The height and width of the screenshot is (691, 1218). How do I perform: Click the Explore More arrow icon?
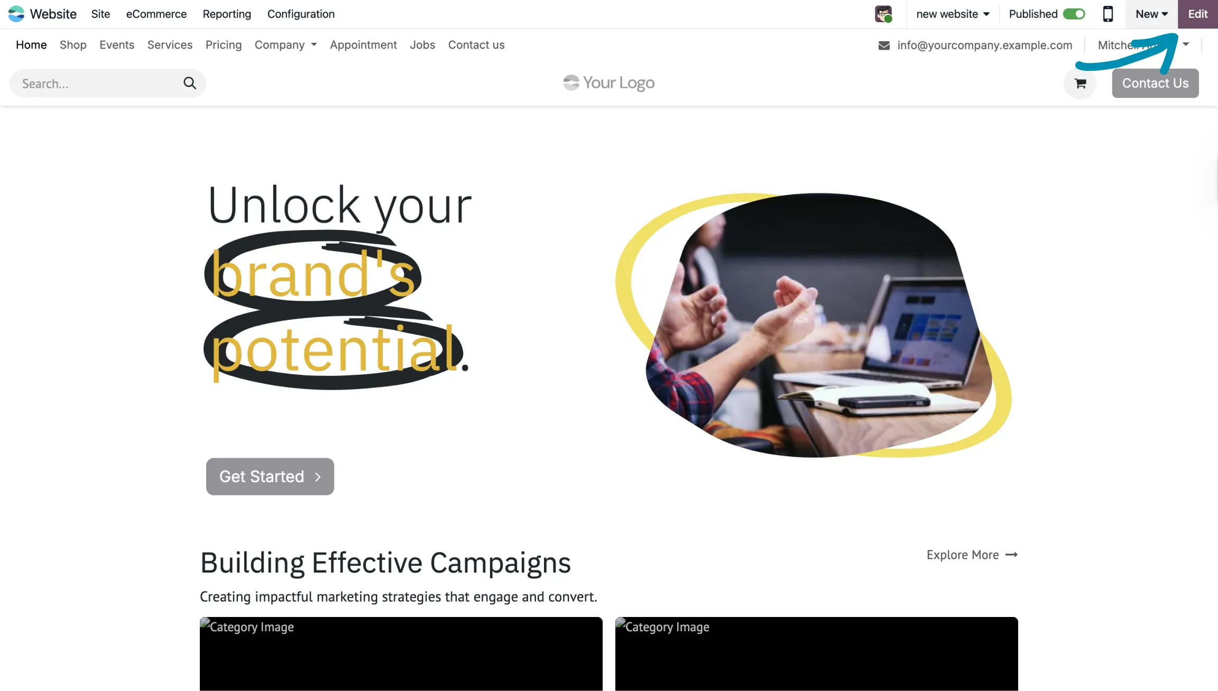(x=1011, y=555)
